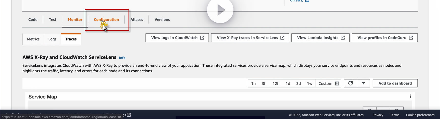
Task: Click the refresh icon button
Action: tap(350, 83)
